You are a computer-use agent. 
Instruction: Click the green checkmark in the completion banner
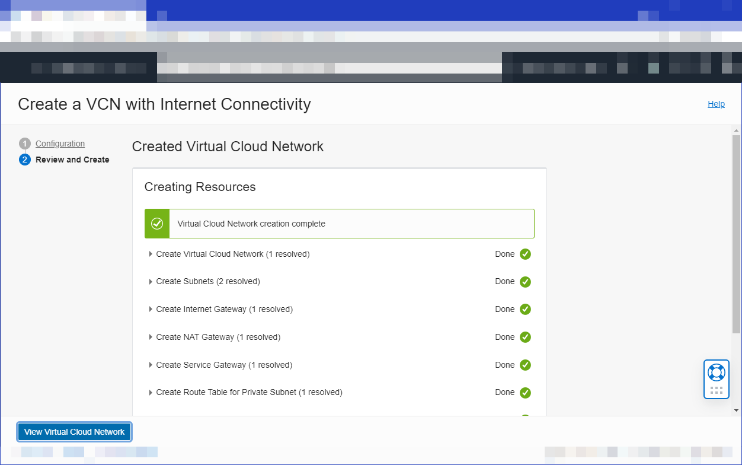pos(156,224)
